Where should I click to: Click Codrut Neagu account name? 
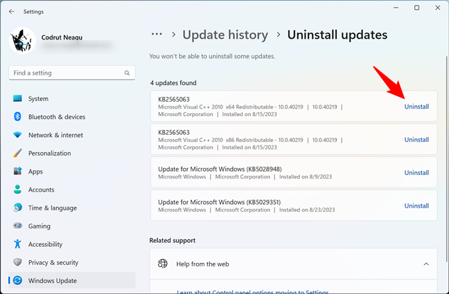pos(62,37)
